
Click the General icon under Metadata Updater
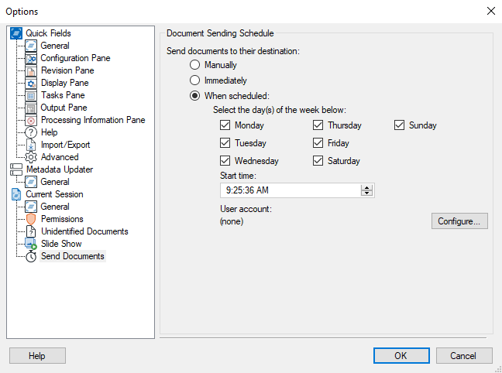tap(31, 182)
